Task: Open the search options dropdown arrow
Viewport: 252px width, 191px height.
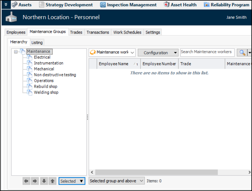Action: point(250,53)
